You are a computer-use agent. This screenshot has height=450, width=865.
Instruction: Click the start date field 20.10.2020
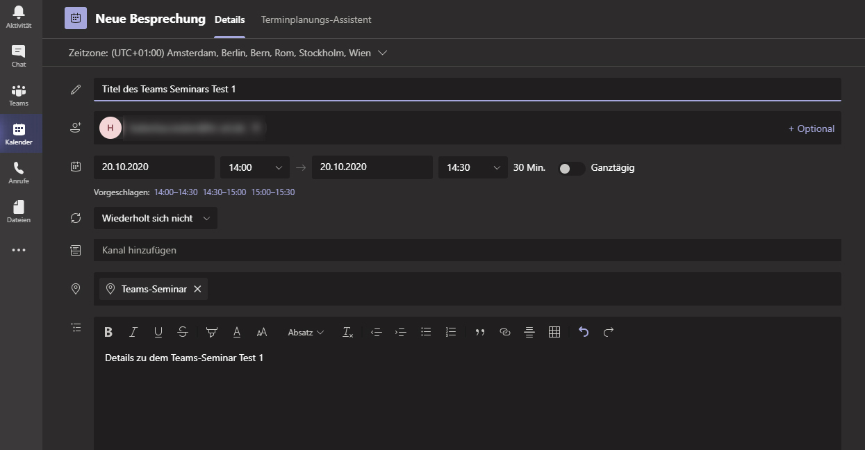pos(154,167)
